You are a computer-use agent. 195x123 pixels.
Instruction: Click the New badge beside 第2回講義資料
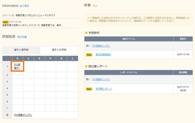click(x=89, y=55)
